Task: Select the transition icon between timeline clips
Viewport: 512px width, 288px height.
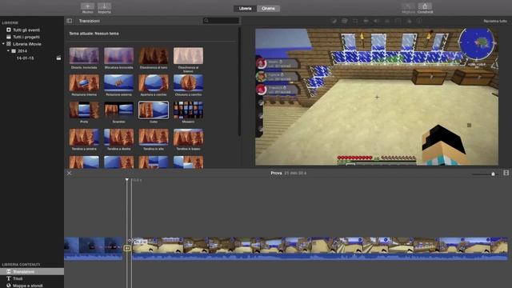Action: (x=127, y=249)
